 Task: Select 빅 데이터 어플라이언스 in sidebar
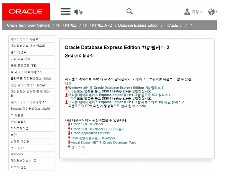point(32,72)
